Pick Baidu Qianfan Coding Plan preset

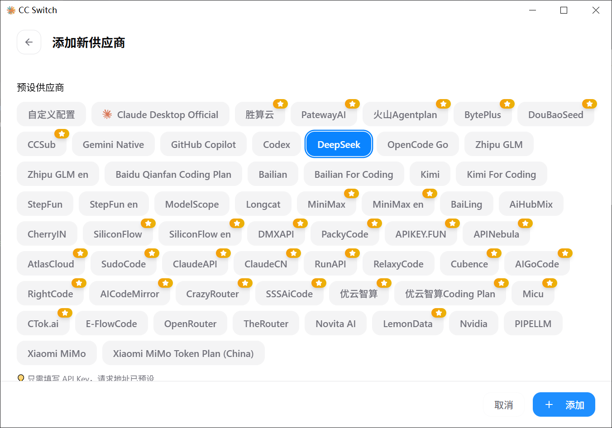173,174
